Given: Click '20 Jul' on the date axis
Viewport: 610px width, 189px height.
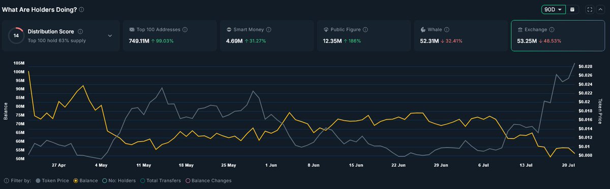Looking at the screenshot, I should 568,165.
